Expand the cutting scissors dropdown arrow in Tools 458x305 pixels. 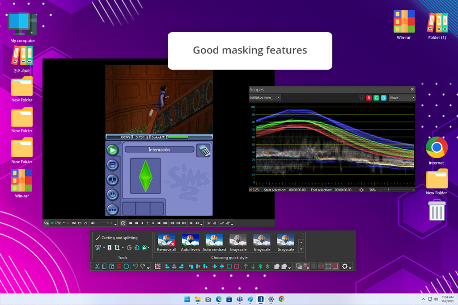(104, 247)
